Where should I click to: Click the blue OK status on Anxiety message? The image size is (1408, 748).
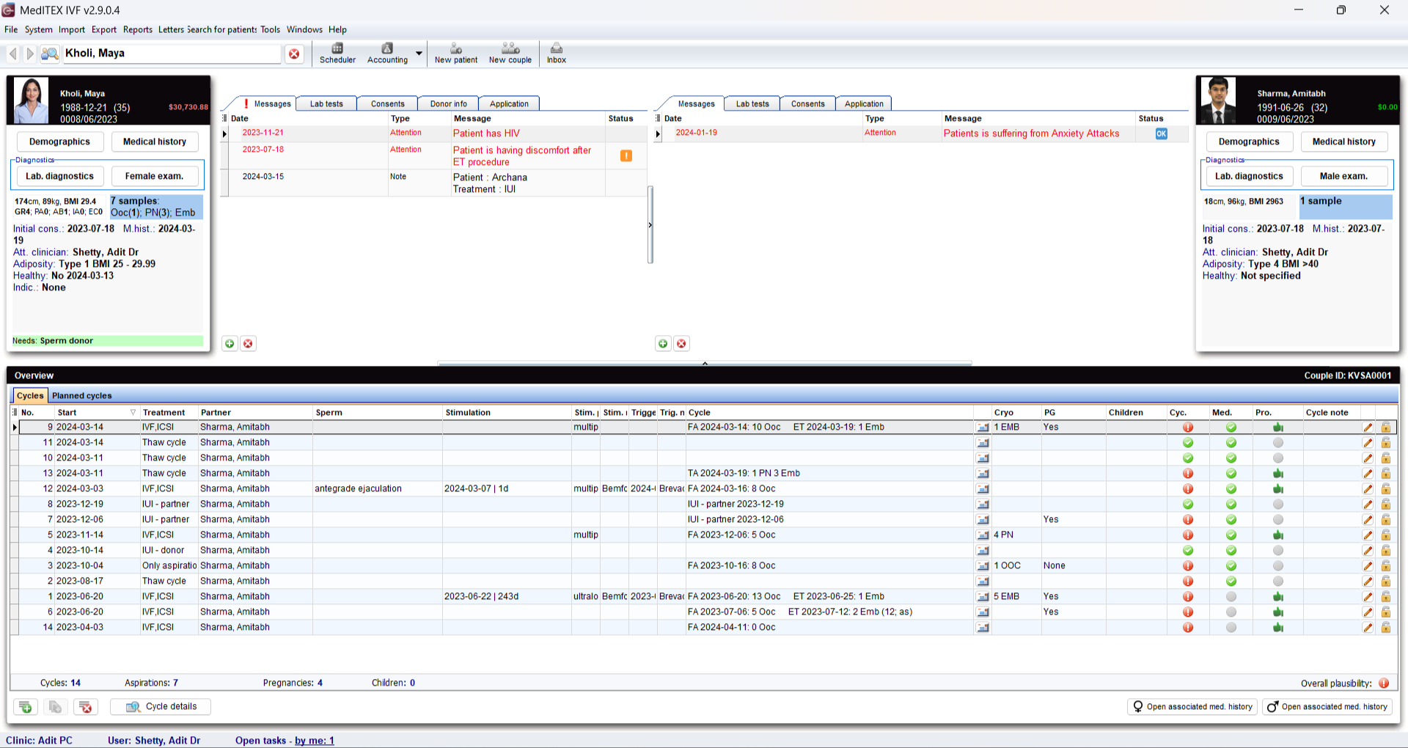pos(1161,133)
